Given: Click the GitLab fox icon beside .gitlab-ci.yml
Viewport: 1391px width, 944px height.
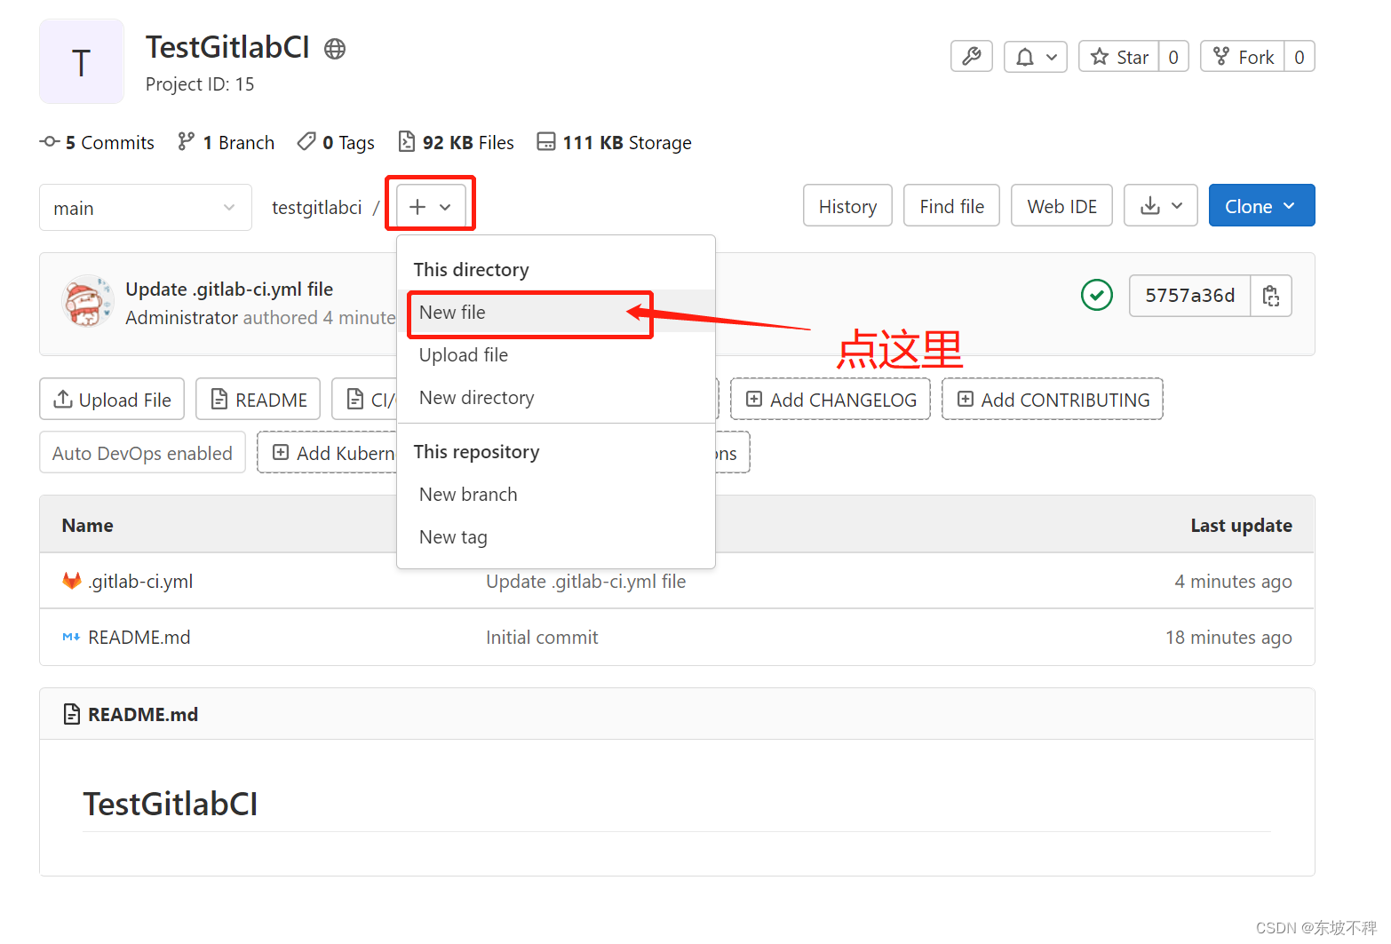Looking at the screenshot, I should (x=72, y=581).
